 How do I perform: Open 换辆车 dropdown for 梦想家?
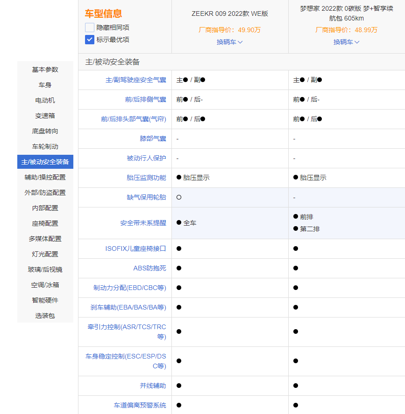tap(346, 42)
